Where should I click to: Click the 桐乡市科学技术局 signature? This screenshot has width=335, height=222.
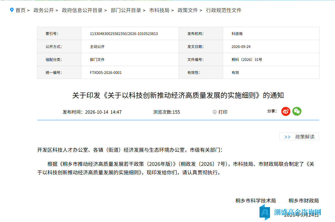tap(256, 201)
